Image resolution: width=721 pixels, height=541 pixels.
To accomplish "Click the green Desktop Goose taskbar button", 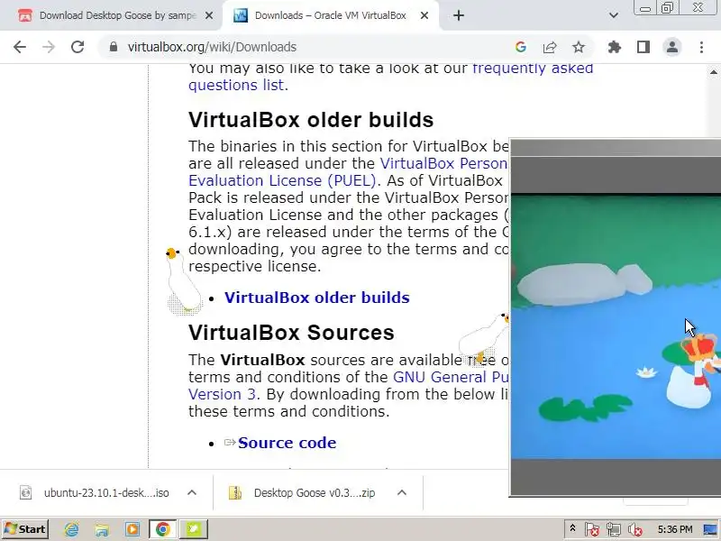I will click(194, 529).
